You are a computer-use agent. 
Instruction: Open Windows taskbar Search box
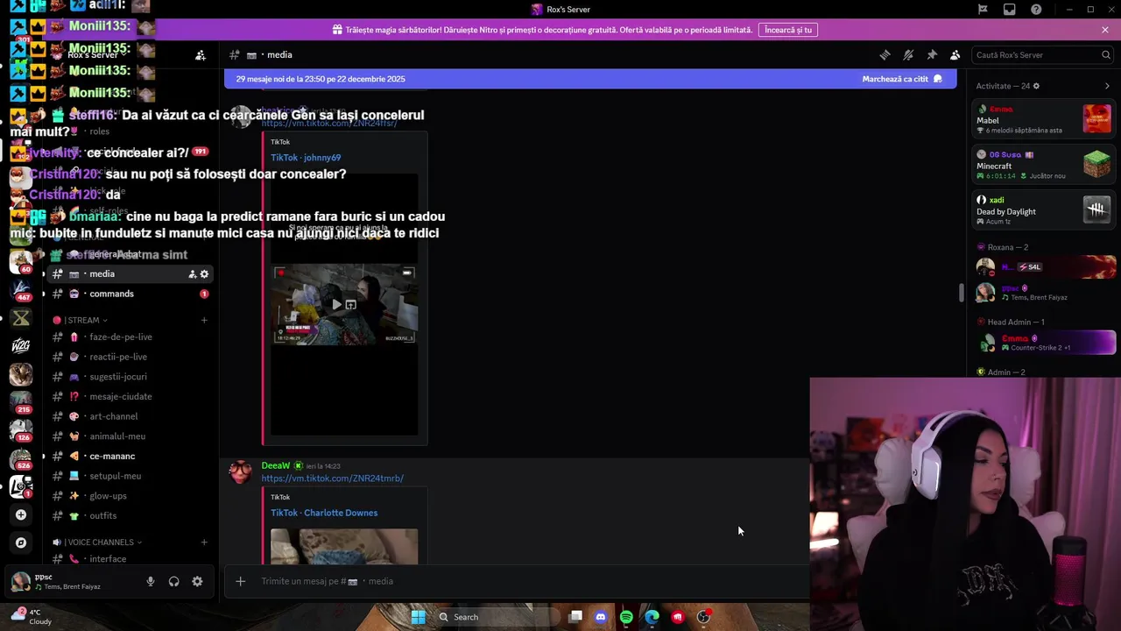pos(497,617)
